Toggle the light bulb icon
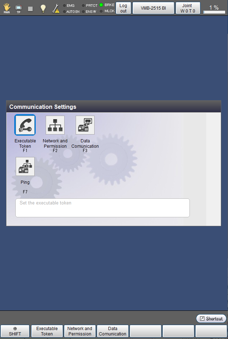Screen dimensions: 228x339 tap(43, 8)
